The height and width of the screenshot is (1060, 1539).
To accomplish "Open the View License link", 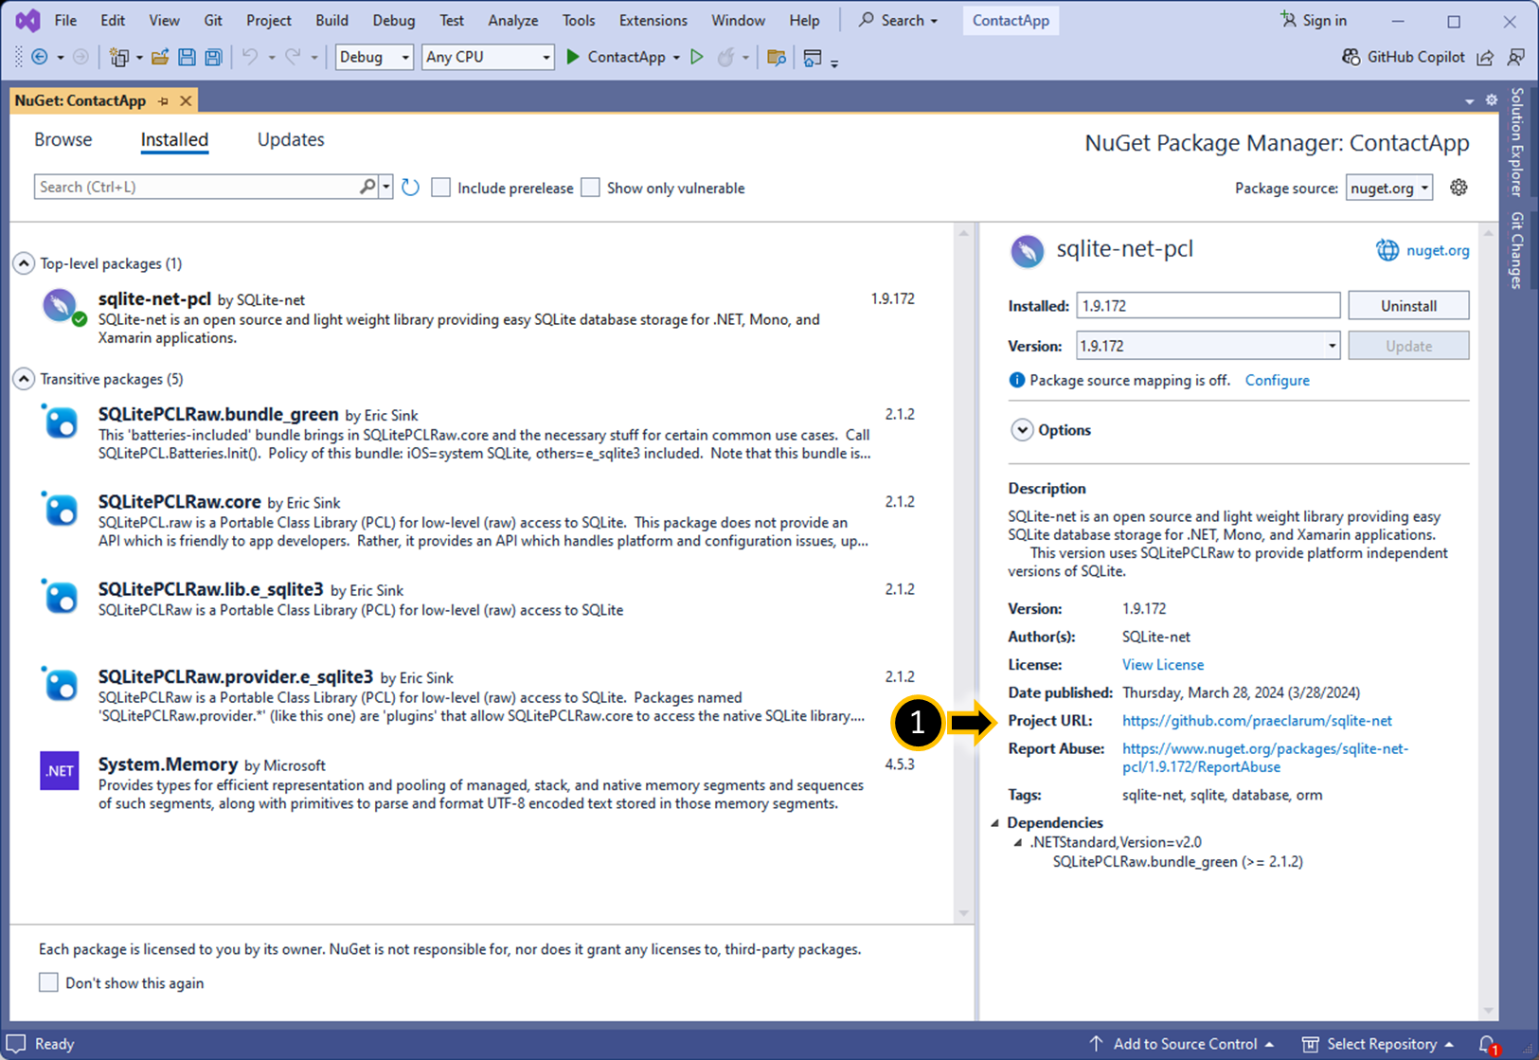I will click(1163, 665).
